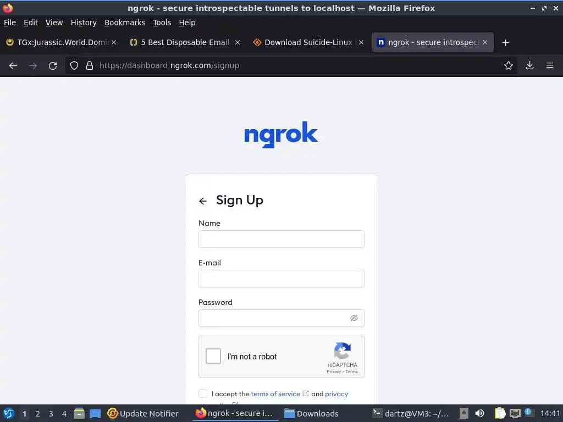Click the taskbar clock showing 14:41

[550, 413]
